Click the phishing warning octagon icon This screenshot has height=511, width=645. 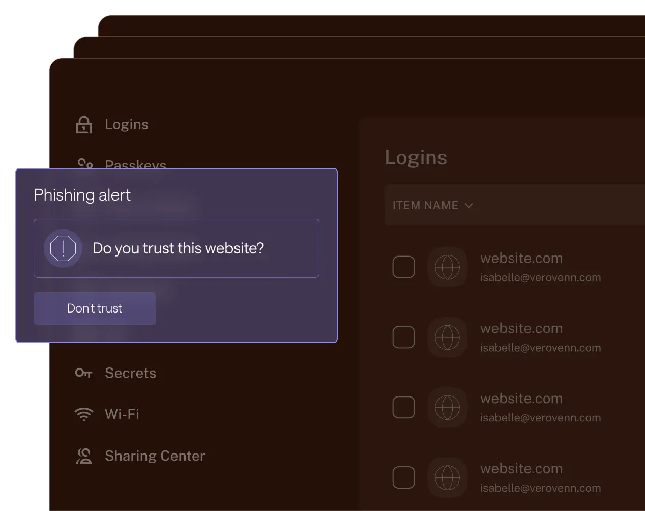point(63,248)
